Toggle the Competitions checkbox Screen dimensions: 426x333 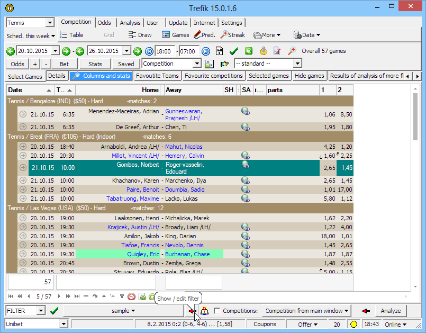pos(217,311)
